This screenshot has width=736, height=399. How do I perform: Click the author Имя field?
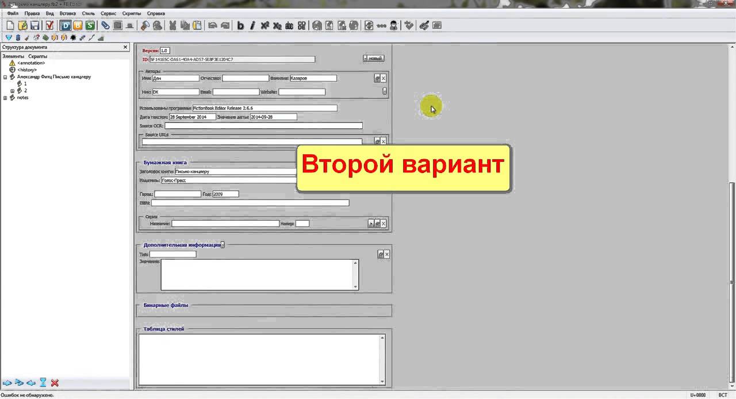point(175,78)
